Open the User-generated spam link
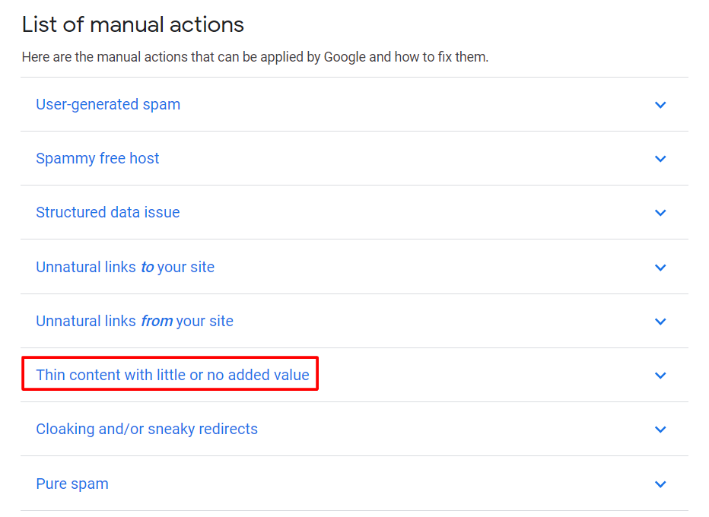 click(108, 104)
